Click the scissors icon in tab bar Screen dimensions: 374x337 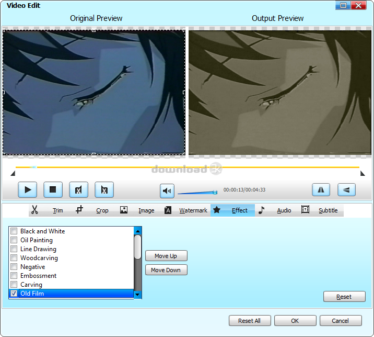click(35, 210)
